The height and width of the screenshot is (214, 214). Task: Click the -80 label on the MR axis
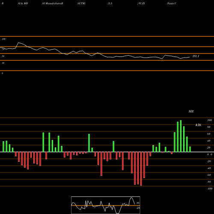(x=209, y=182)
